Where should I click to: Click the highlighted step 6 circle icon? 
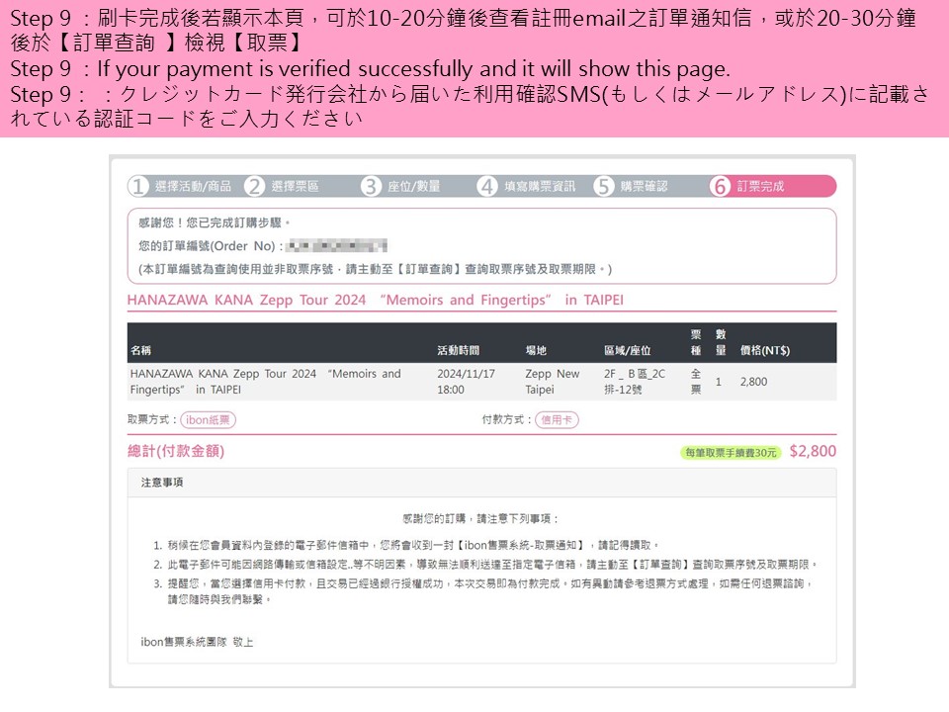(721, 186)
